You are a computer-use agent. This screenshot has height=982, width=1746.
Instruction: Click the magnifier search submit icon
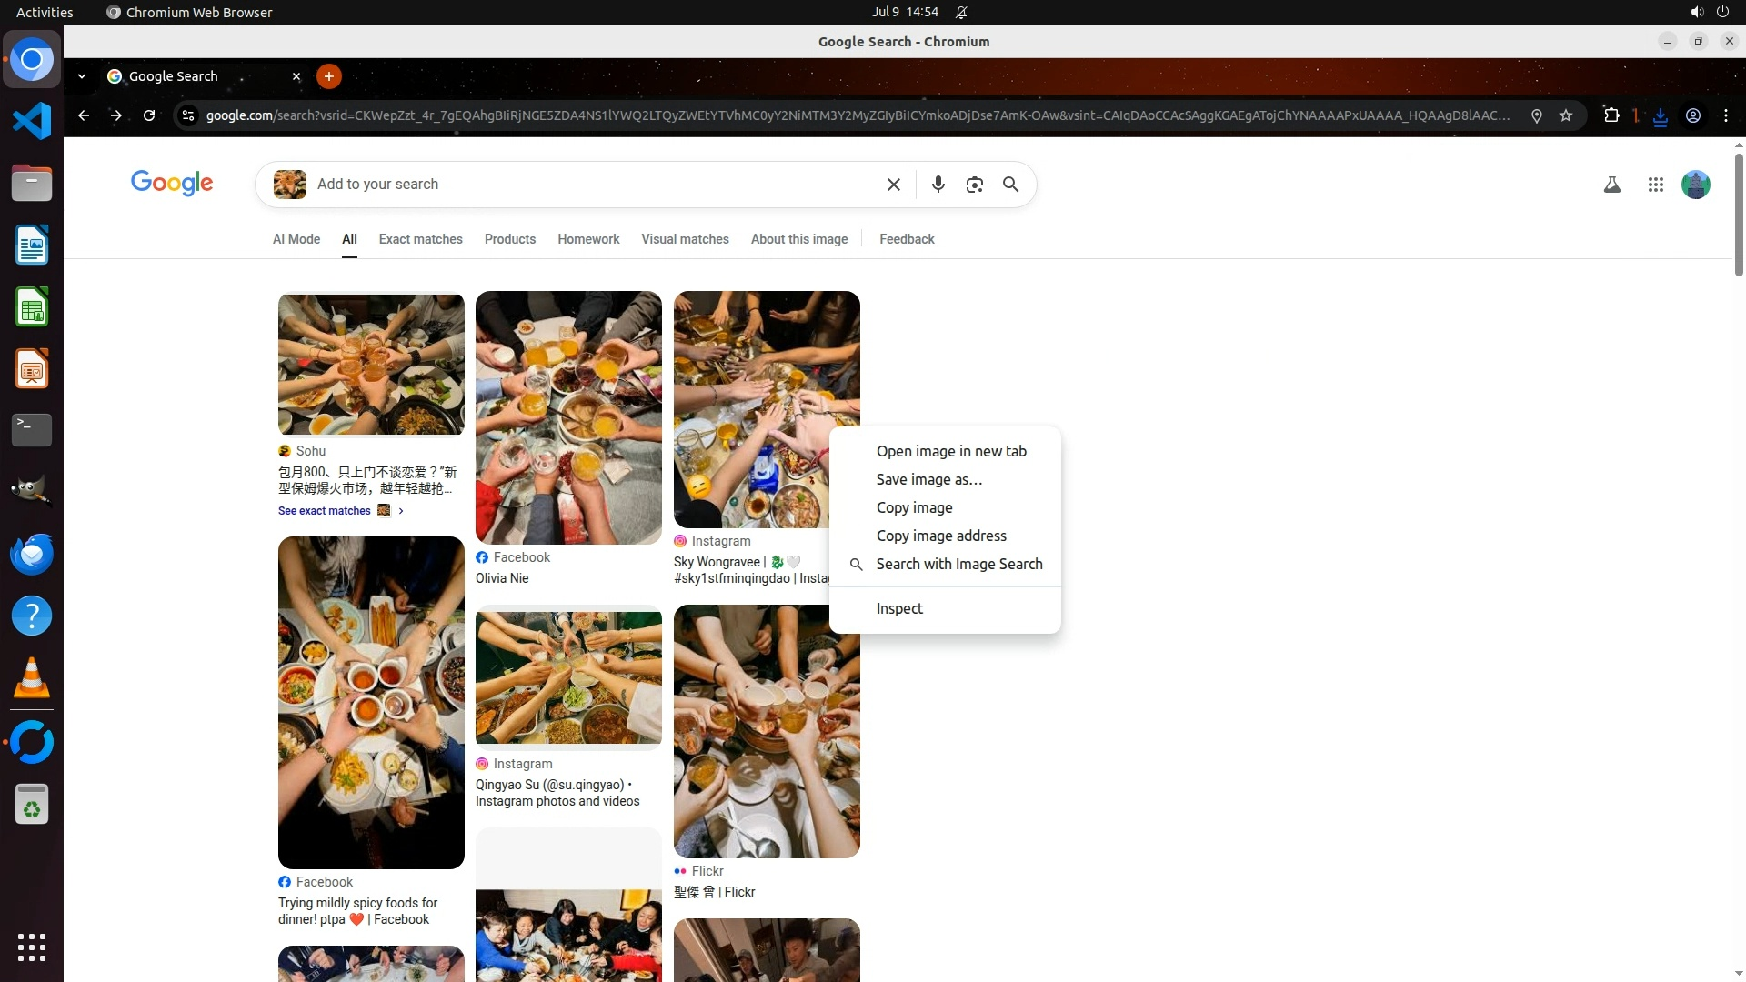[1010, 185]
